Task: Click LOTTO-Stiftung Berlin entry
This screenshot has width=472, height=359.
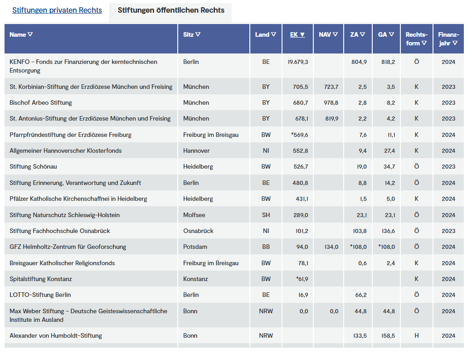Action: pos(40,295)
